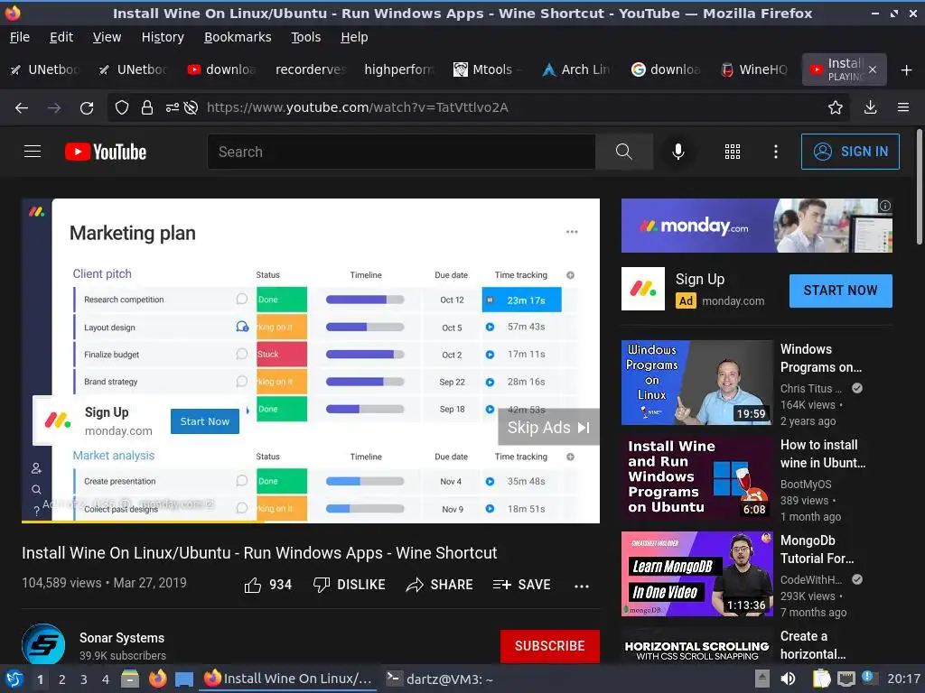Click the autoplay blocked icon in address bar
Screen dimensions: 925x693
click(x=191, y=107)
